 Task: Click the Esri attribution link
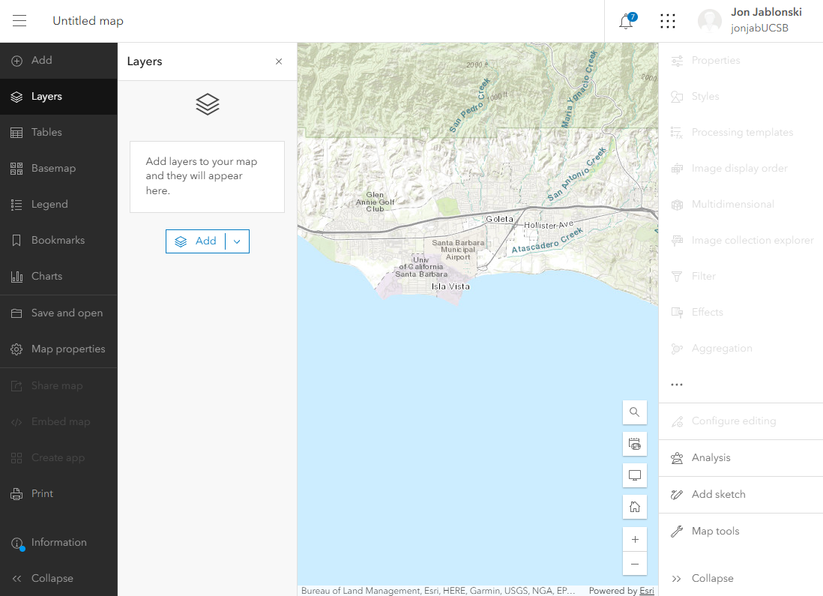[646, 591]
